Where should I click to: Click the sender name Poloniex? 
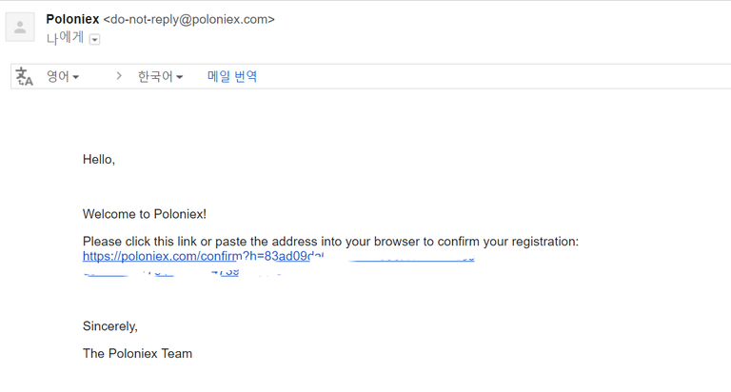[72, 19]
